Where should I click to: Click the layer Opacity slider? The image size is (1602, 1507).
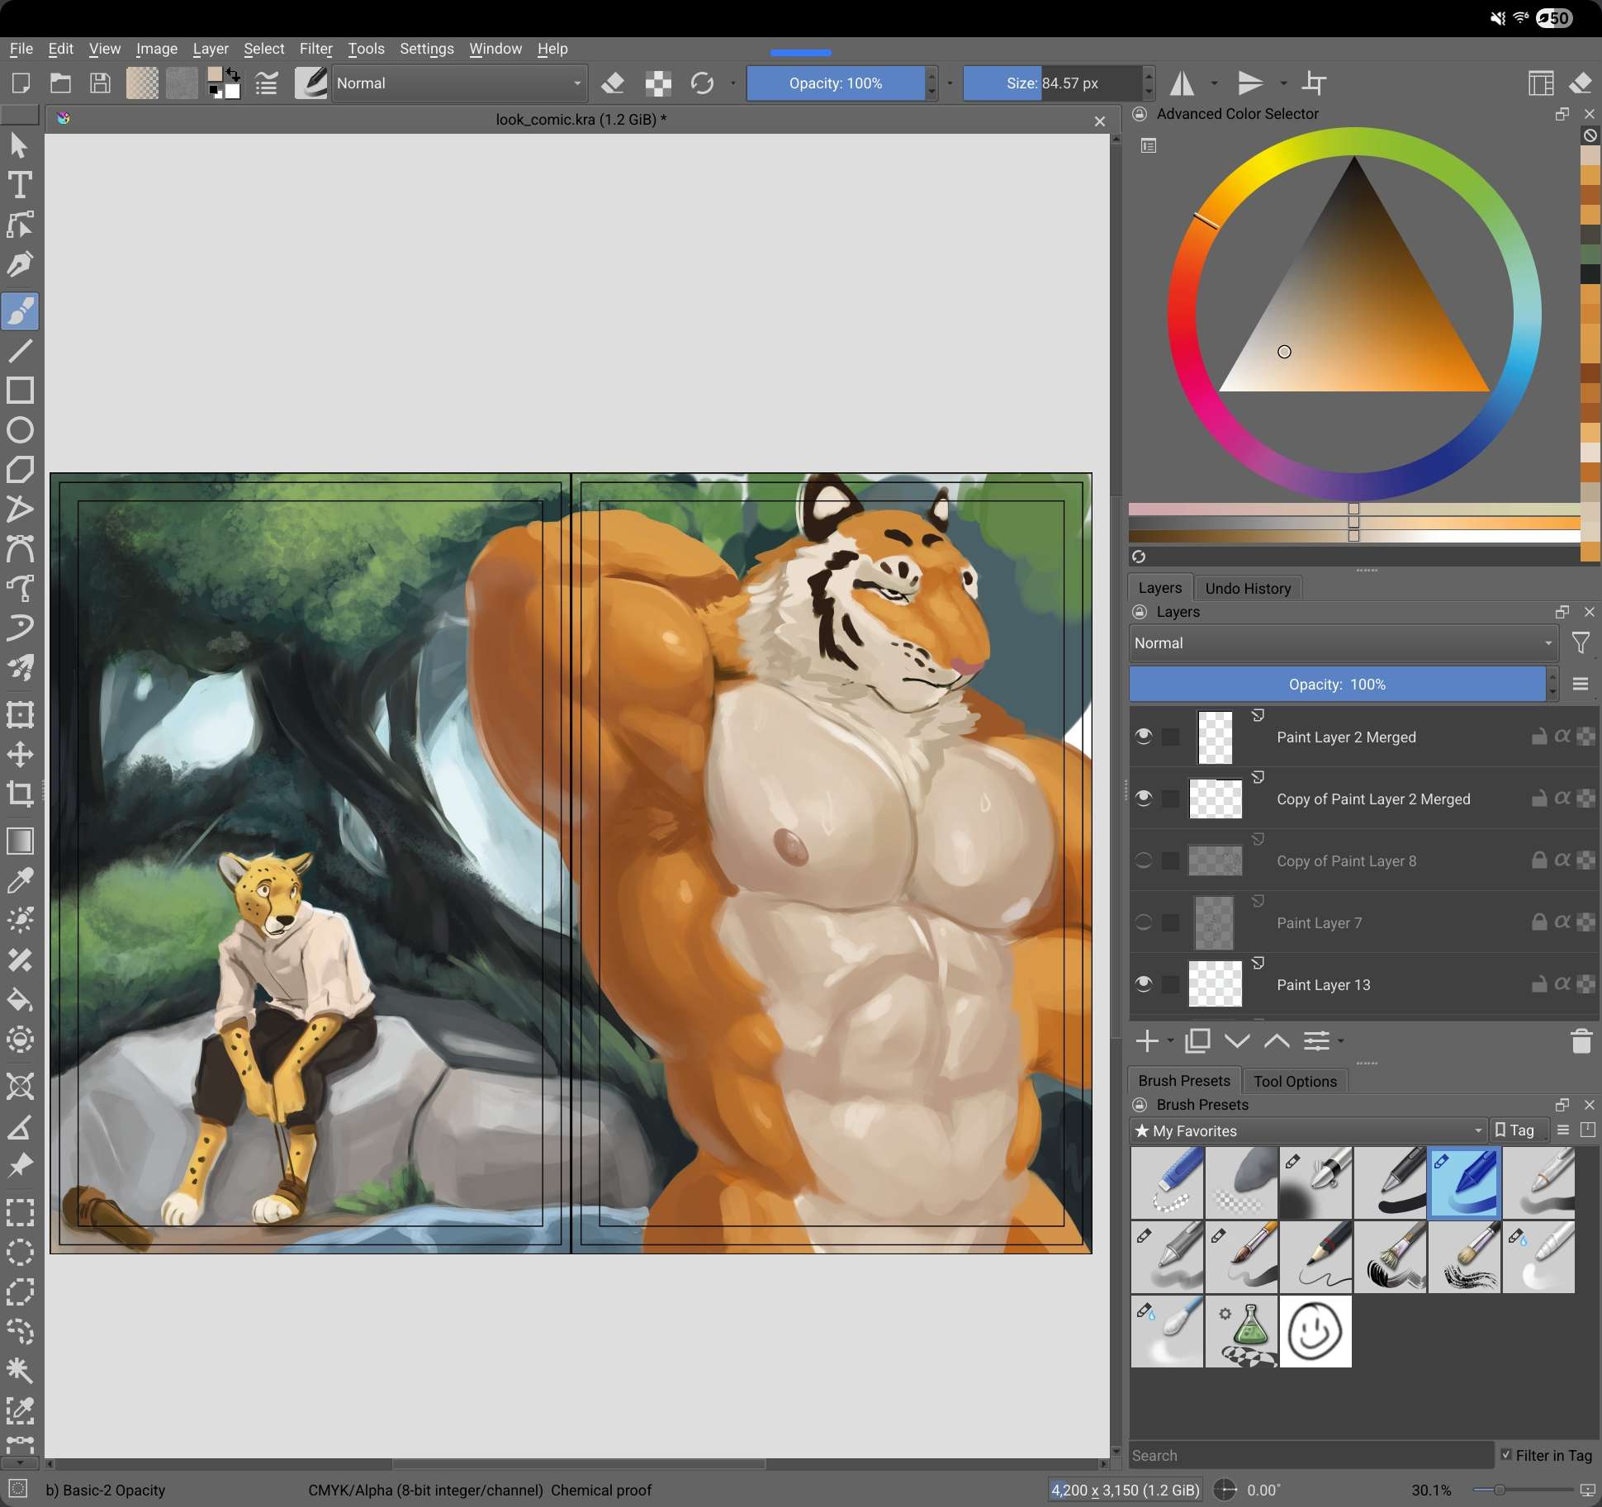coord(1336,685)
